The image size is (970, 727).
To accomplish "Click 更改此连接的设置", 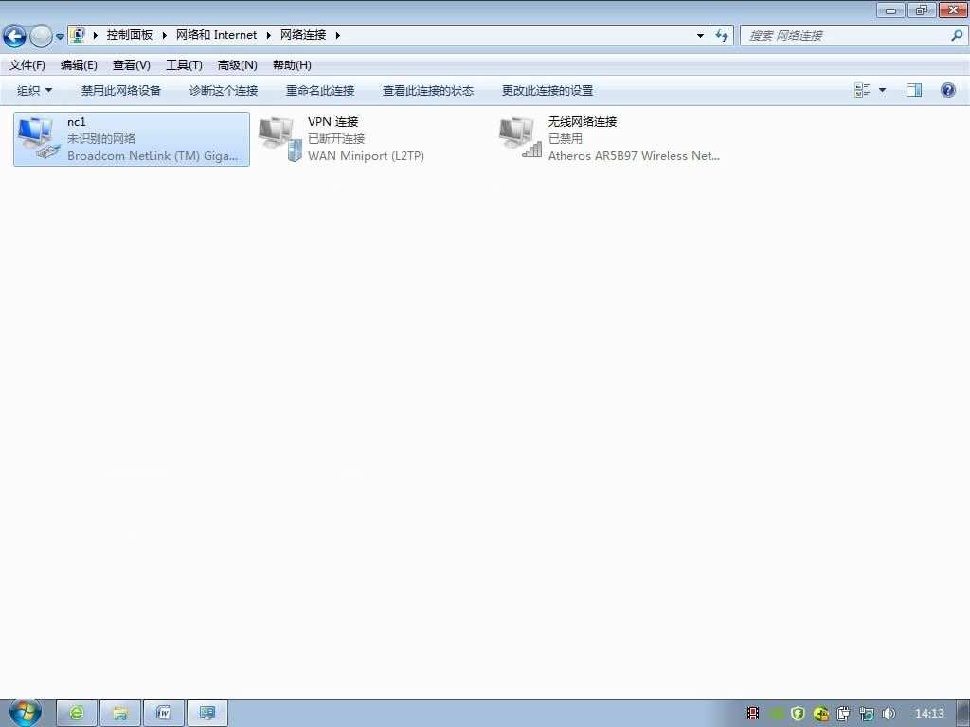I will click(x=548, y=90).
